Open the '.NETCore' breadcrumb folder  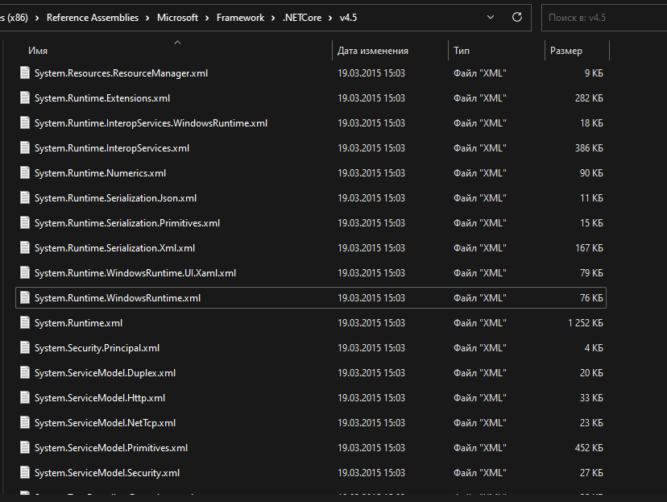[302, 18]
